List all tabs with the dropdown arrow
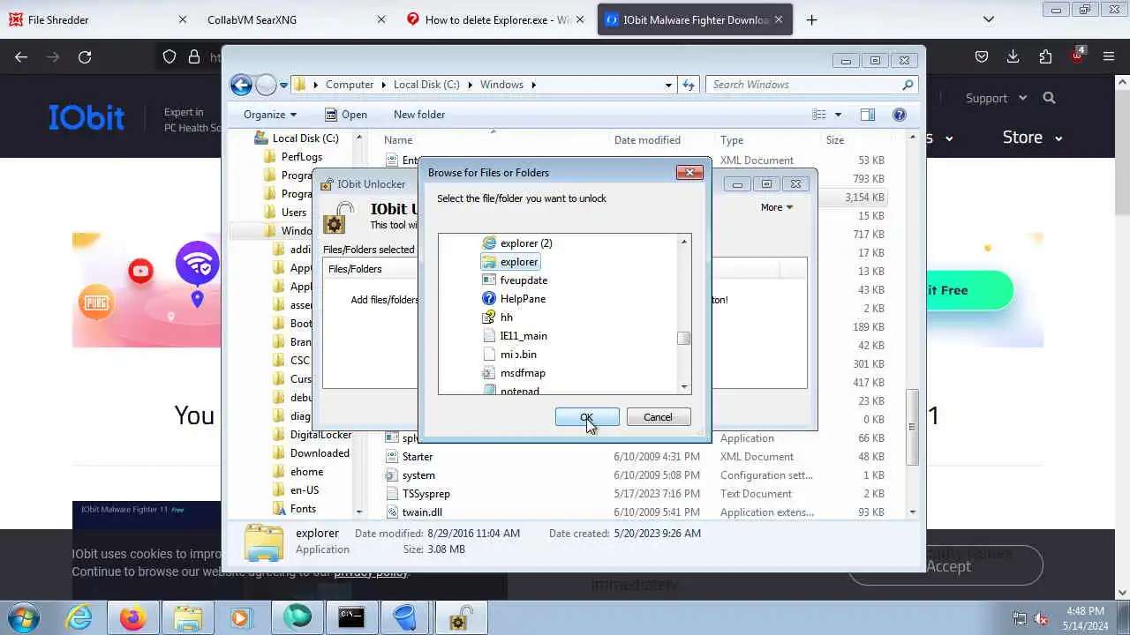Screen dimensions: 1130x635 [x=989, y=19]
